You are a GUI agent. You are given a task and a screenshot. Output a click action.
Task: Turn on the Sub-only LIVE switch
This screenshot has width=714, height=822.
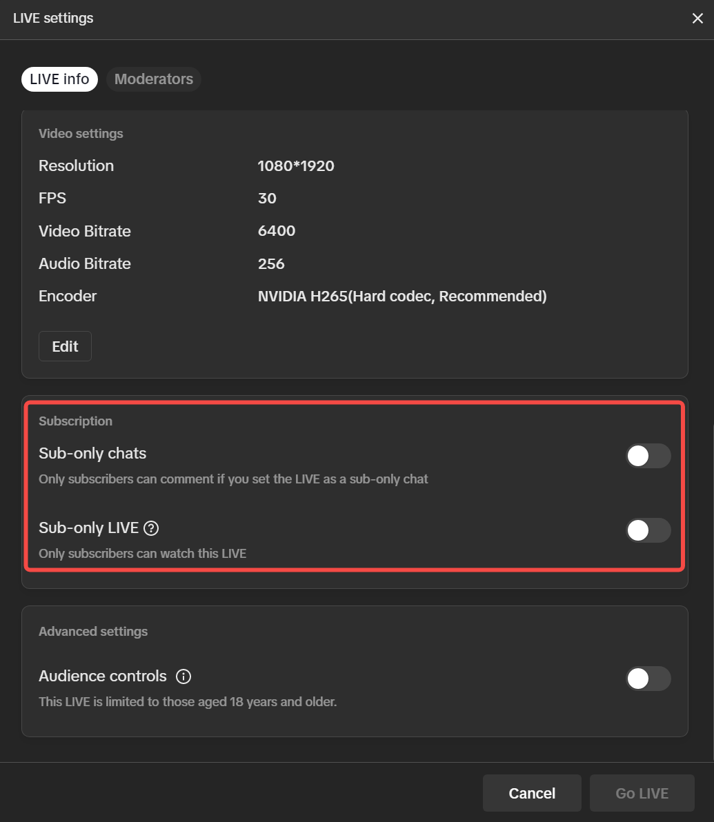tap(648, 530)
